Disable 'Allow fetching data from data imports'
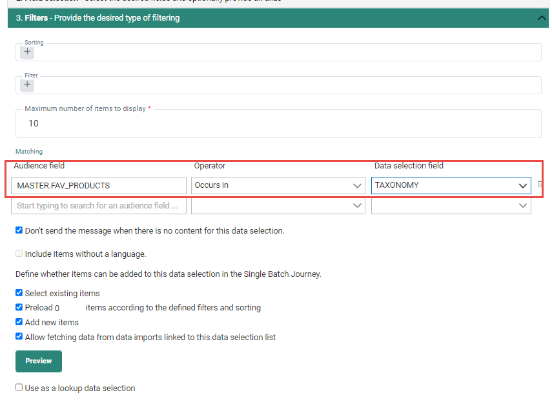The height and width of the screenshot is (404, 552). point(19,336)
